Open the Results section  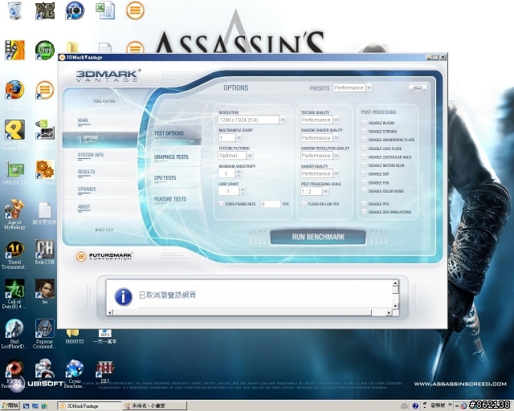[86, 172]
